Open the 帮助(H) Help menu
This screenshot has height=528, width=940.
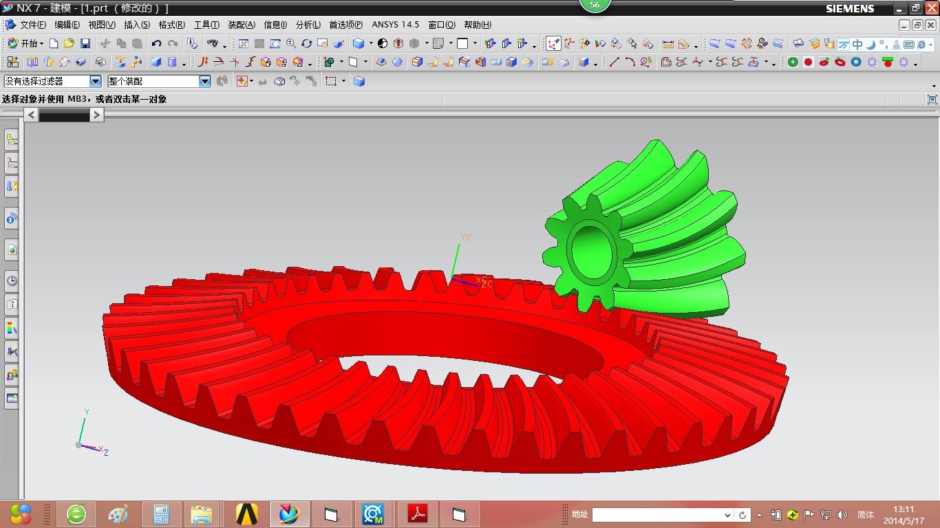point(478,25)
